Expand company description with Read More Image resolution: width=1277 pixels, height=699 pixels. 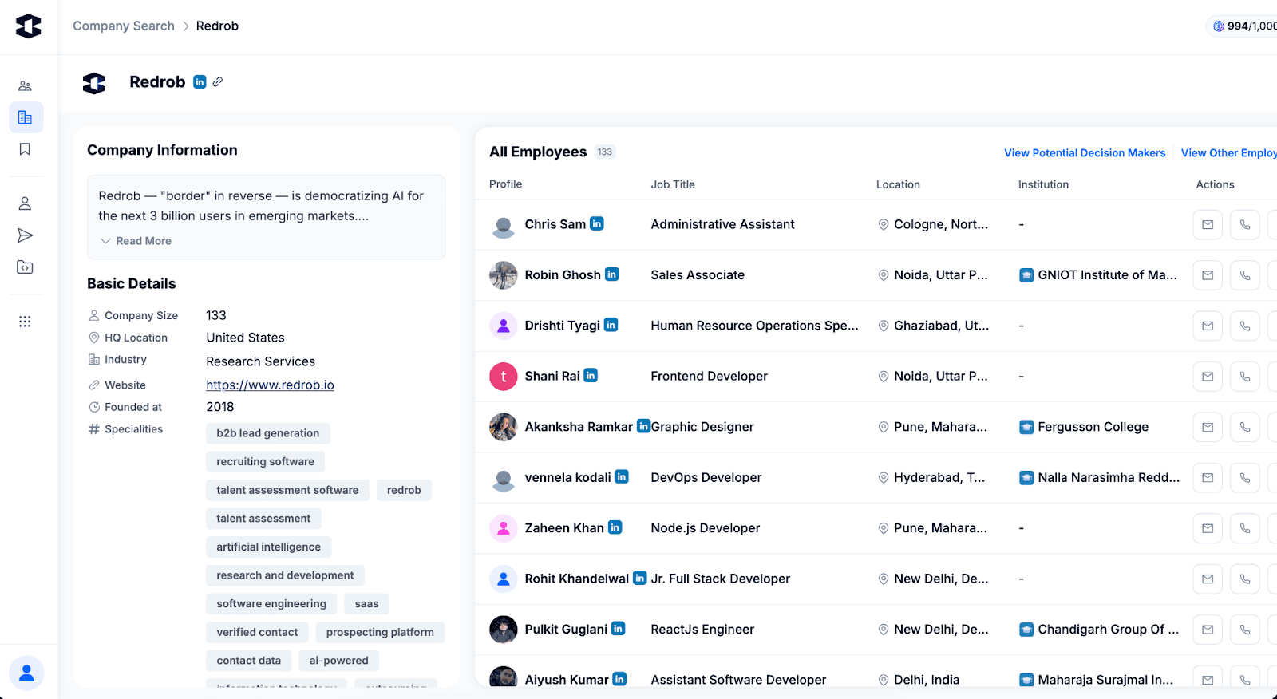tap(136, 241)
